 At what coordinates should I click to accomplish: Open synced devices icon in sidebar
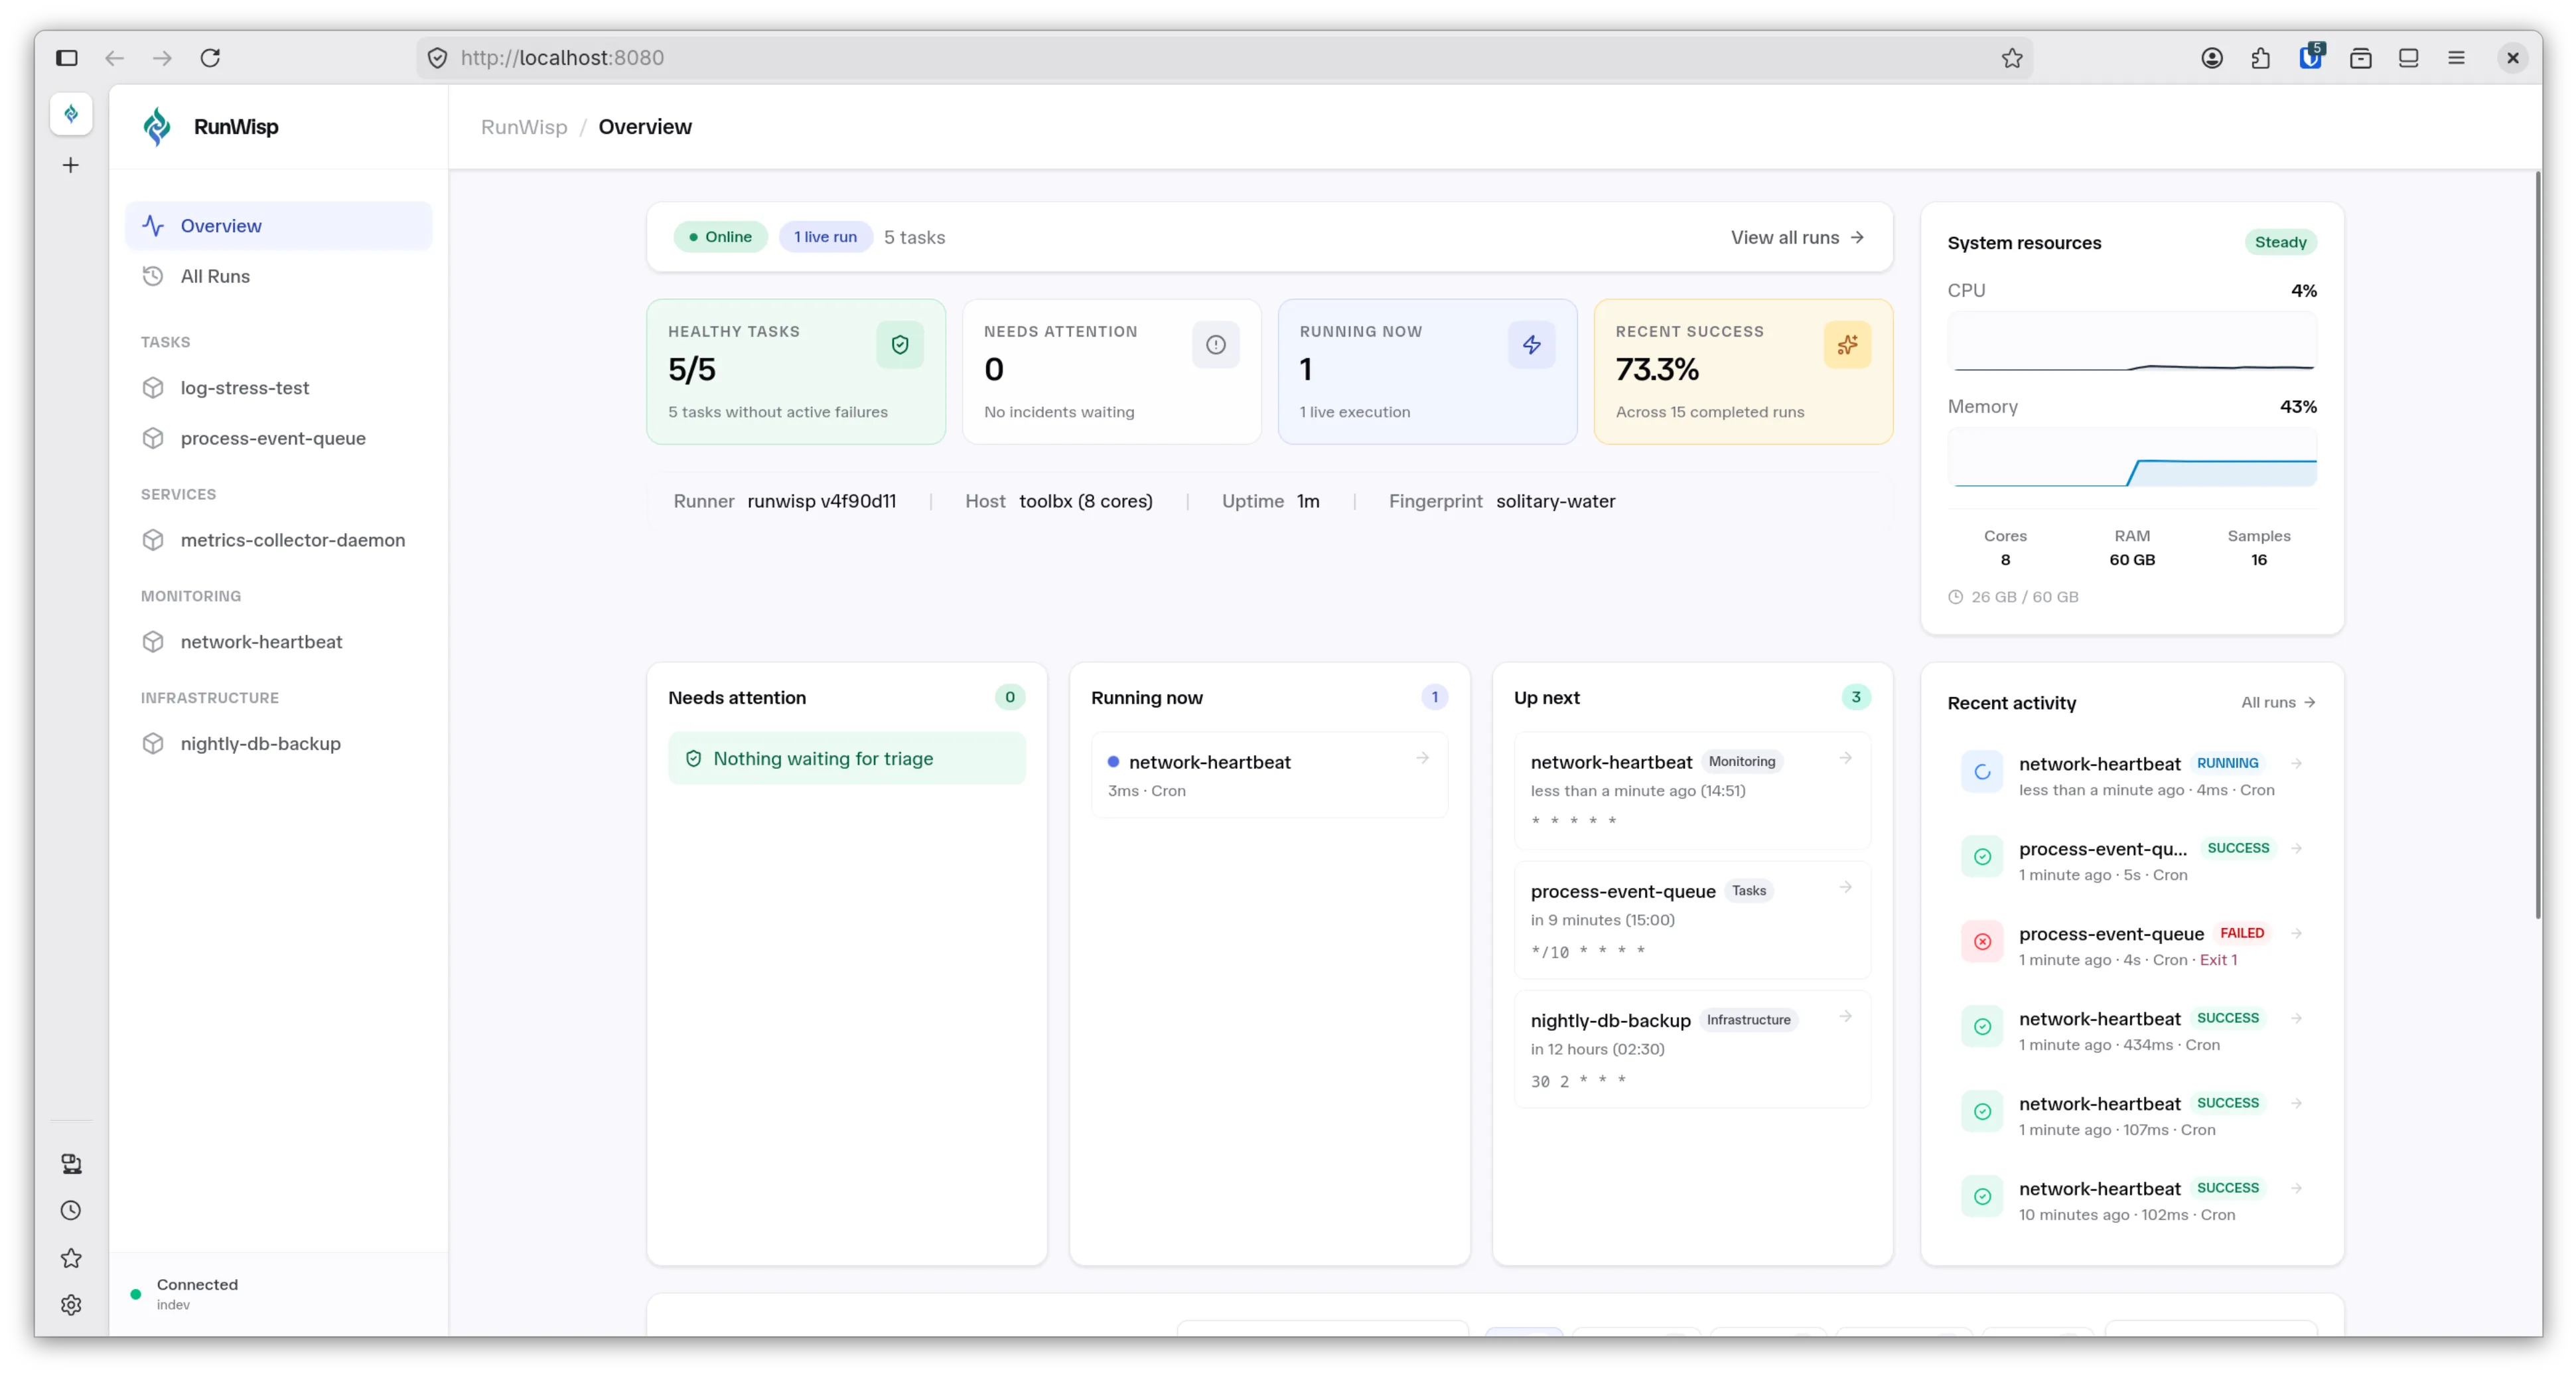click(x=71, y=1164)
